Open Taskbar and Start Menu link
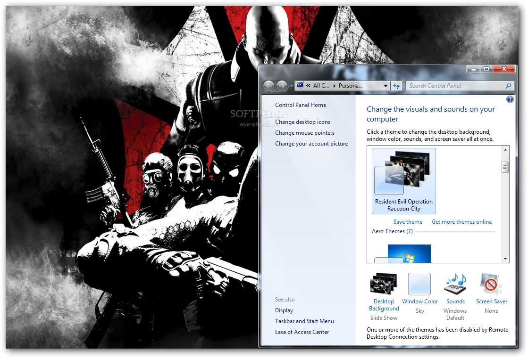 coord(304,321)
